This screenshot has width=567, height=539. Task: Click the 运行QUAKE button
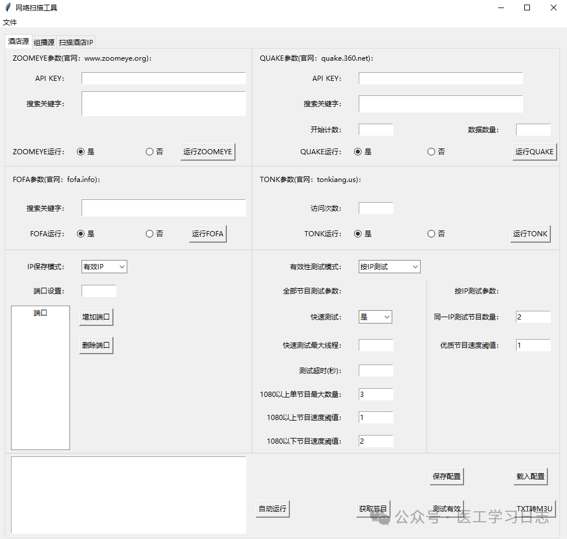click(535, 151)
